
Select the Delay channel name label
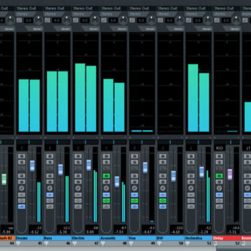point(226,238)
